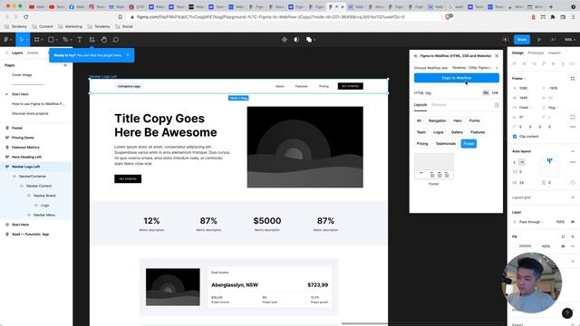Add a new page with plus icon
The width and height of the screenshot is (580, 326).
point(65,65)
